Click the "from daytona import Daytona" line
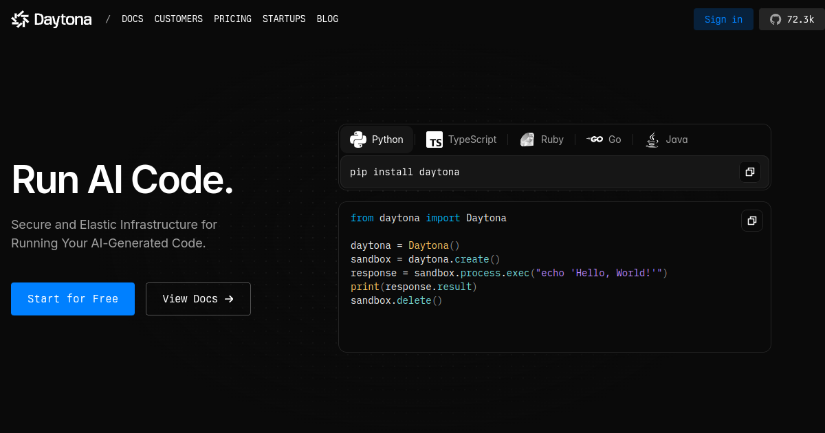Viewport: 825px width, 433px height. 428,218
